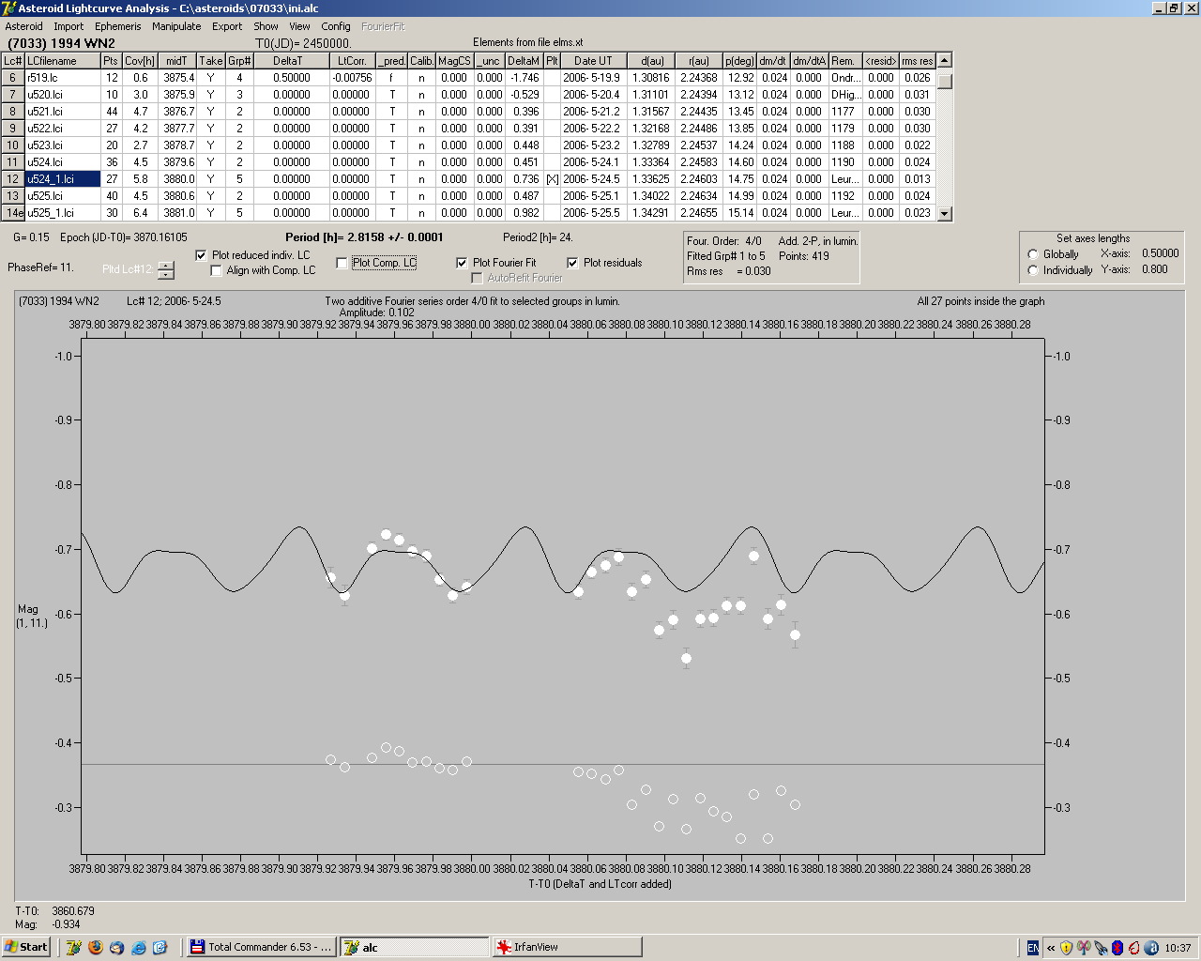Click the Windows Start button

(26, 947)
